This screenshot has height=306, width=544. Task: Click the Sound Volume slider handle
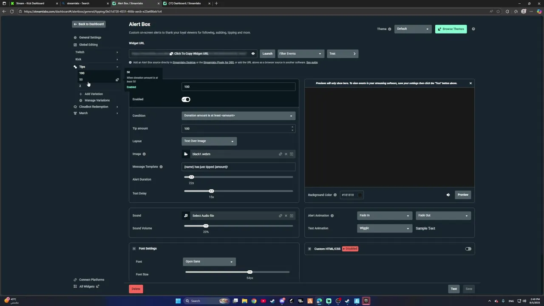206,226
